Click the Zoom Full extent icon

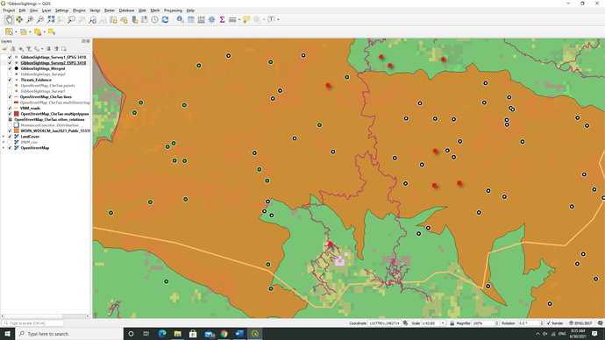tap(51, 19)
